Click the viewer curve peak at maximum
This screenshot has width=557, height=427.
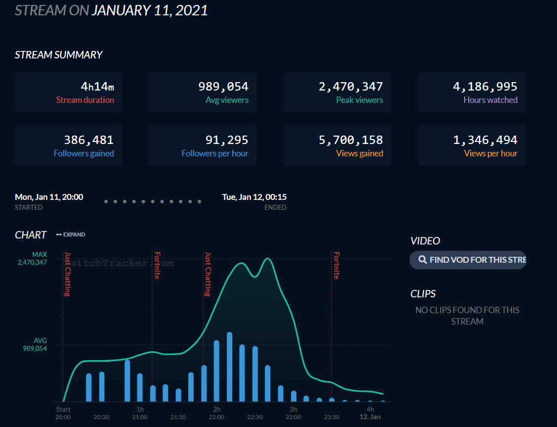pos(267,259)
